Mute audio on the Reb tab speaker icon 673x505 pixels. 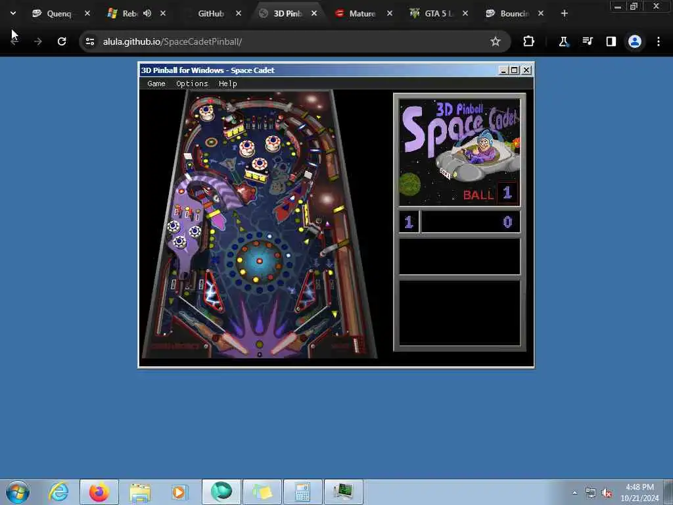click(x=147, y=13)
